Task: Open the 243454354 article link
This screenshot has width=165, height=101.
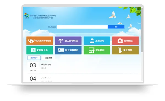Action: (x=46, y=78)
